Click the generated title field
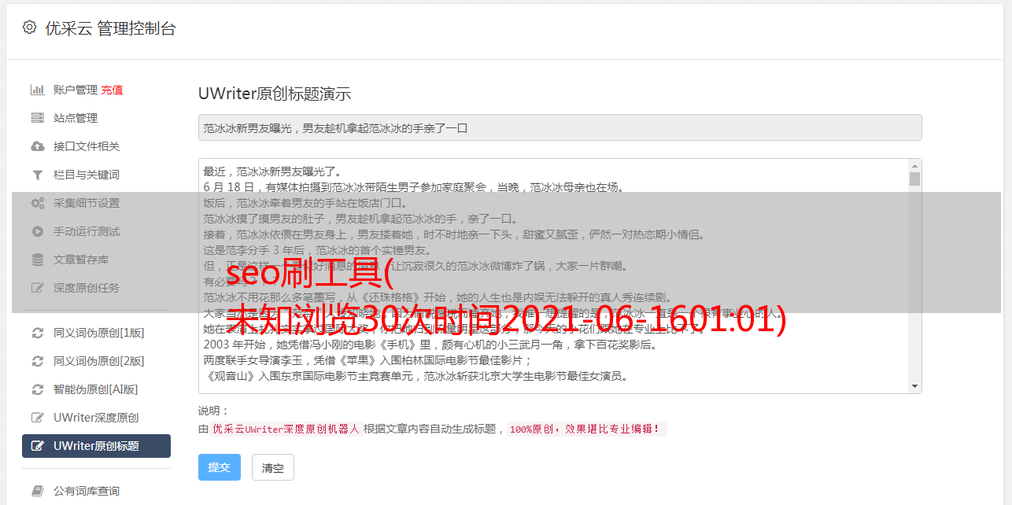1012x505 pixels. (x=560, y=127)
